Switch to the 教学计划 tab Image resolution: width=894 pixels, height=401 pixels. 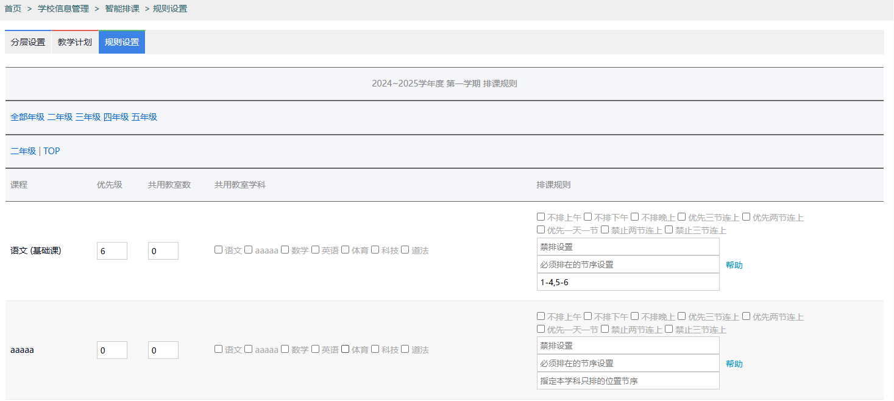(75, 42)
